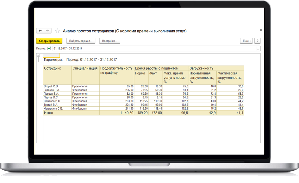Select the Итого total row label
The height and width of the screenshot is (183, 299).
(49, 113)
